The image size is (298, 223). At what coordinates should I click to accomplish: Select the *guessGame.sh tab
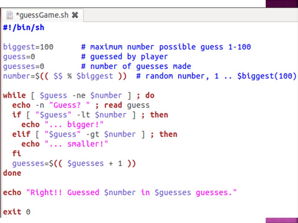pyautogui.click(x=42, y=15)
